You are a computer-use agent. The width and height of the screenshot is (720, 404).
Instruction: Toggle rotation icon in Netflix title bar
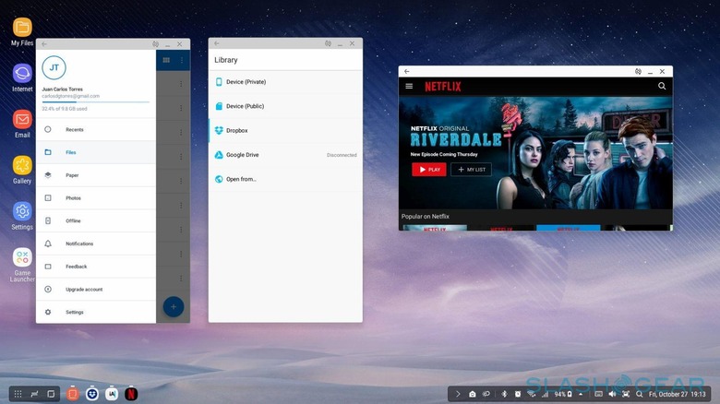click(638, 71)
